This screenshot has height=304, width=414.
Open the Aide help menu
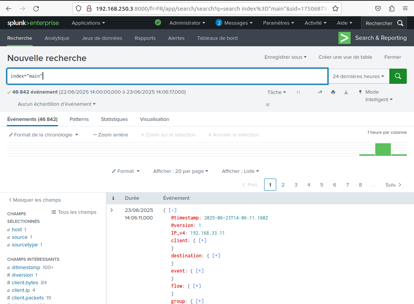point(345,23)
